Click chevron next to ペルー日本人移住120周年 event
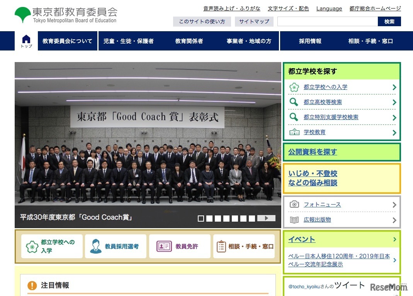This screenshot has height=296, width=413. [x=394, y=260]
